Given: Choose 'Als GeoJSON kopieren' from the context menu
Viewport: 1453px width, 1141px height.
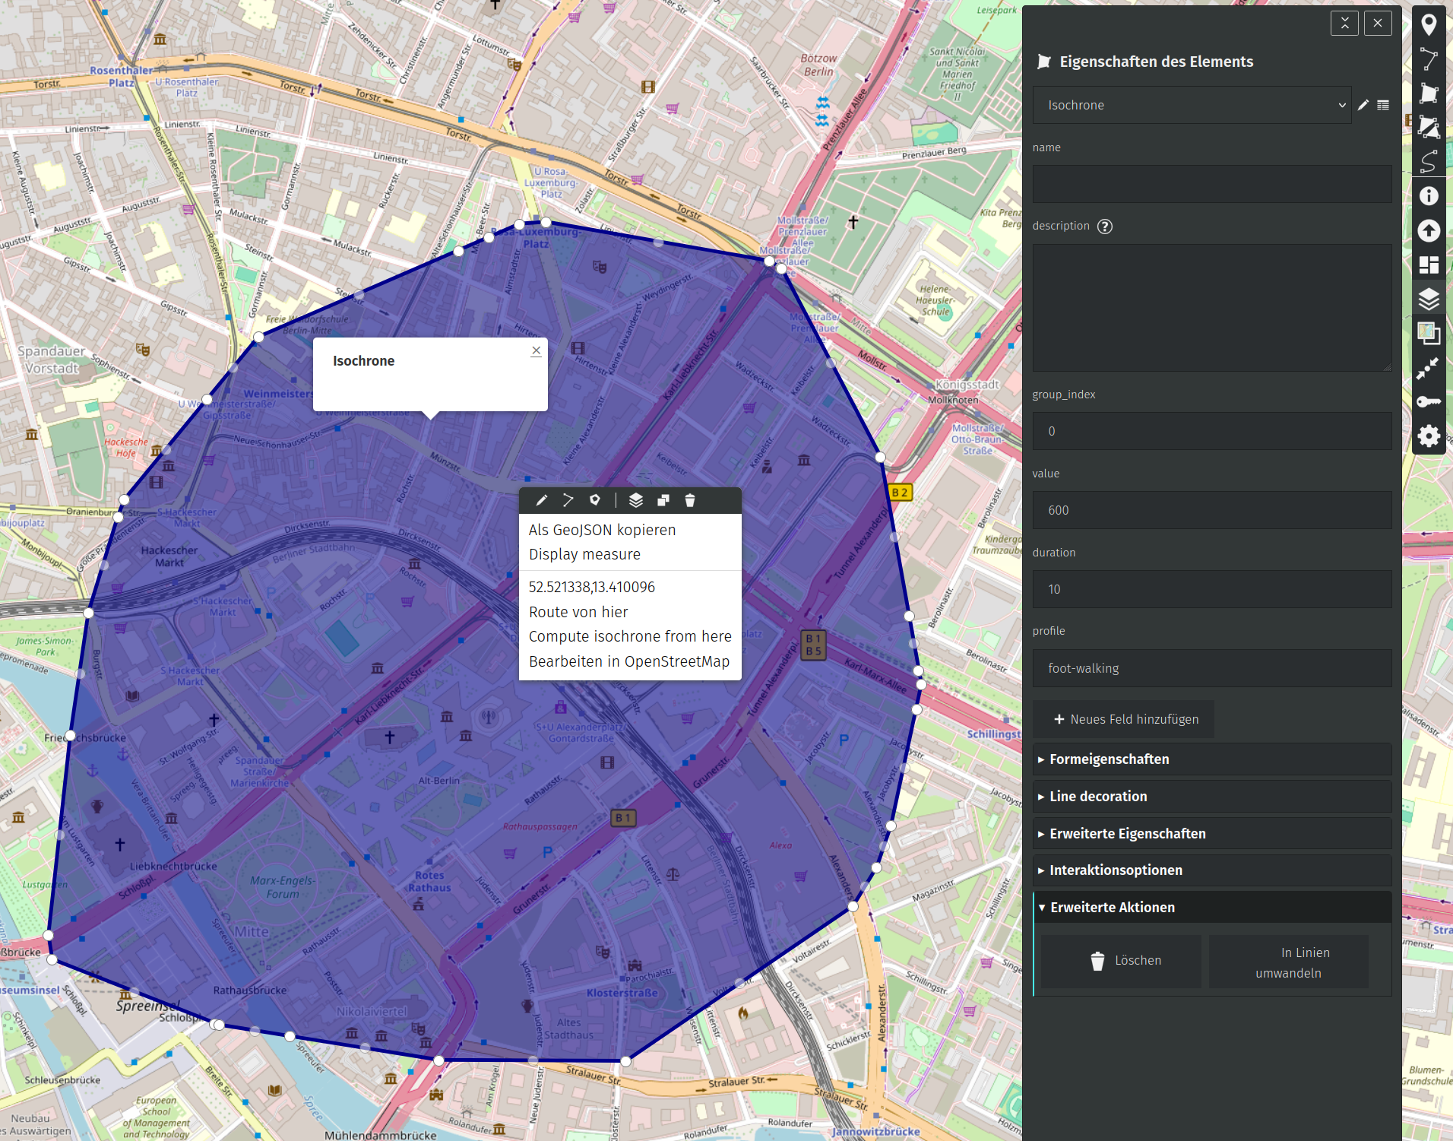Looking at the screenshot, I should click(602, 530).
